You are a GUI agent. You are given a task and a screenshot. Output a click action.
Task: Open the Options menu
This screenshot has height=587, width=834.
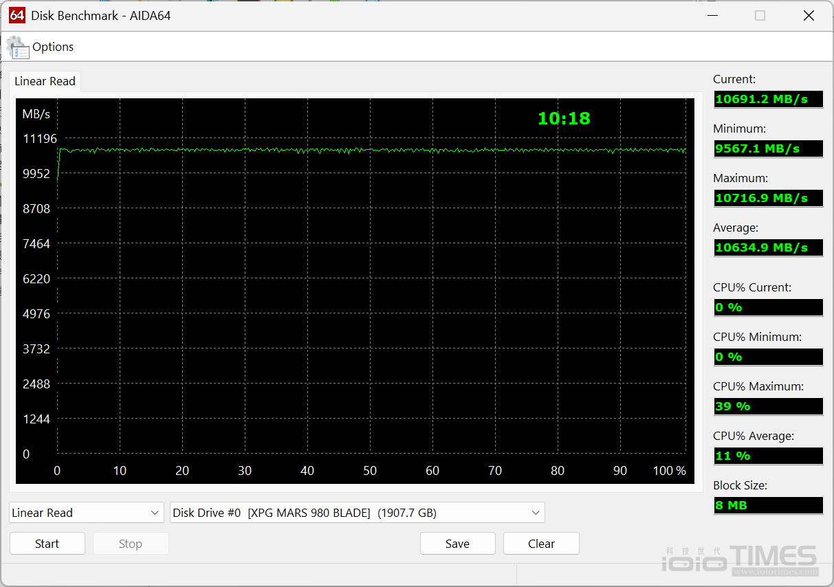(53, 47)
